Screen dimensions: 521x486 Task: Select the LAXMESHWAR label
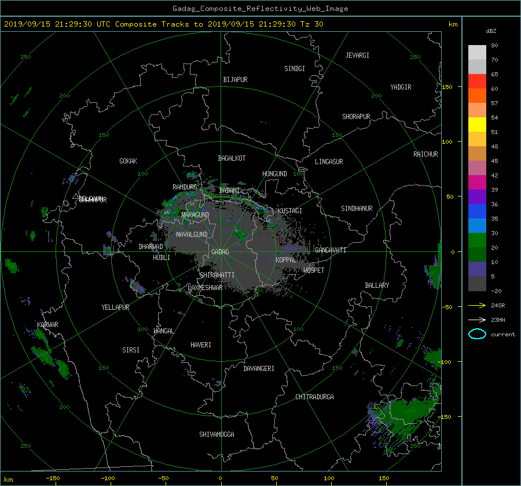tap(205, 288)
